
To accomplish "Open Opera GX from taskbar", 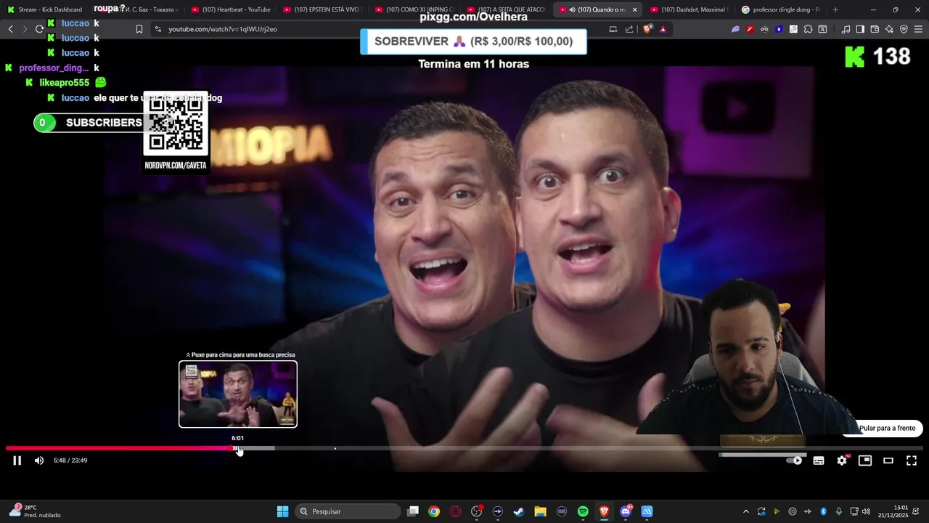I will [x=455, y=511].
